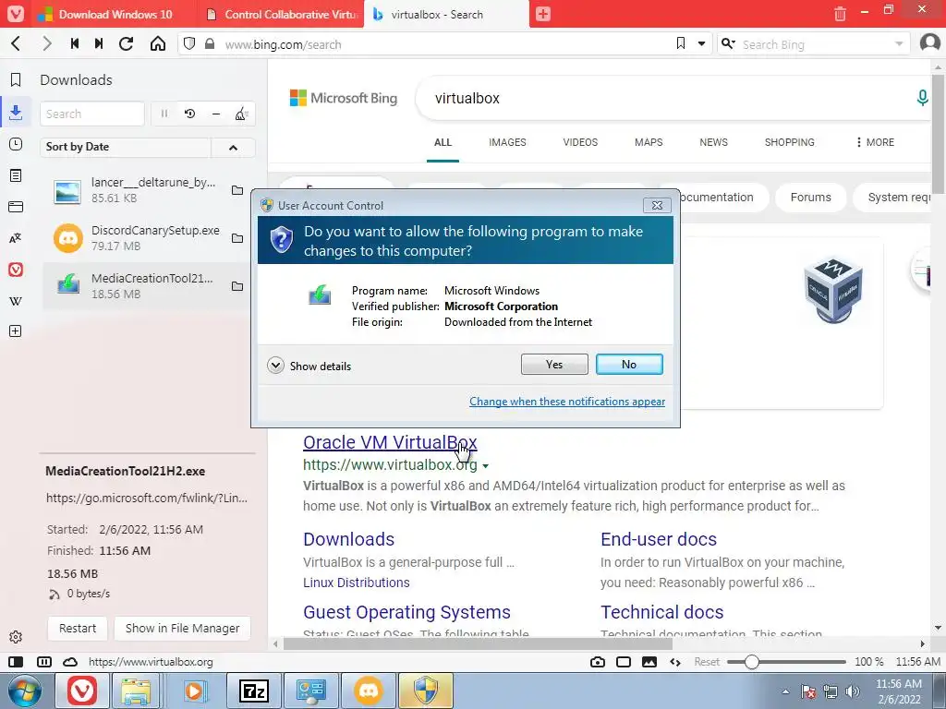Click the Search Bing field in the toolbar
Screen dimensions: 946x709
tap(816, 44)
